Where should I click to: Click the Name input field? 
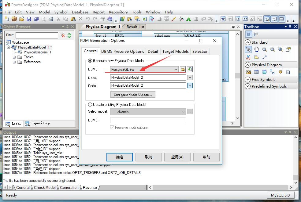[x=148, y=78]
